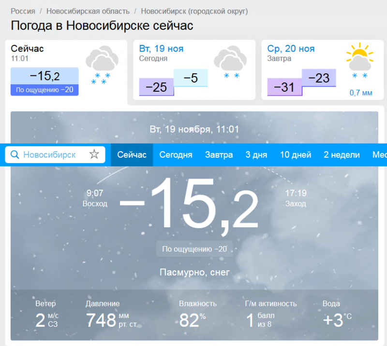Open Новосибирская область breadcrumb link
This screenshot has width=387, height=346.
coord(88,11)
